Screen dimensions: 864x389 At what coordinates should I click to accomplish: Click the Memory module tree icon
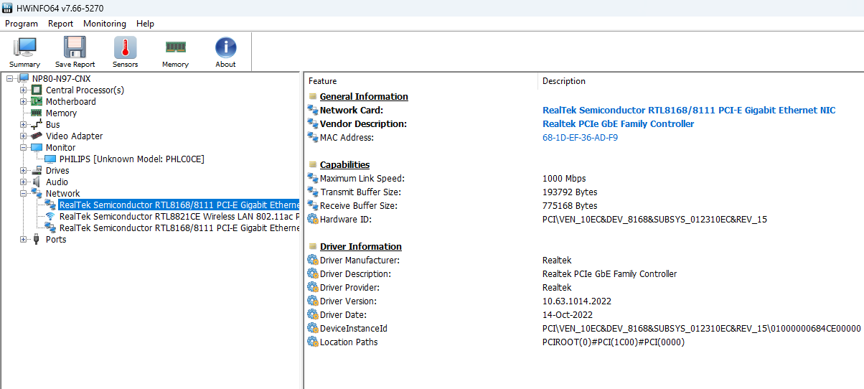(36, 113)
